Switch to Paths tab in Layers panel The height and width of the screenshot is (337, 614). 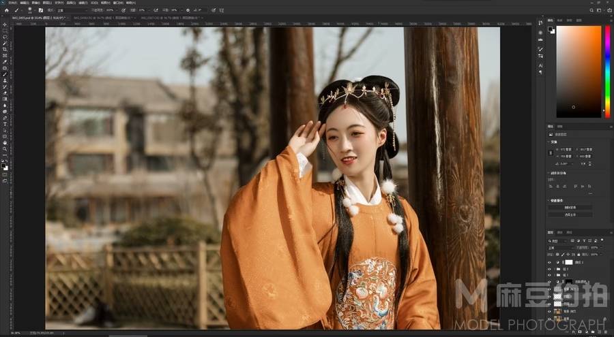pos(570,232)
